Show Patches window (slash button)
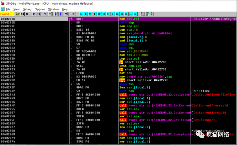Viewport: 237px width, 145px height. click(x=113, y=14)
